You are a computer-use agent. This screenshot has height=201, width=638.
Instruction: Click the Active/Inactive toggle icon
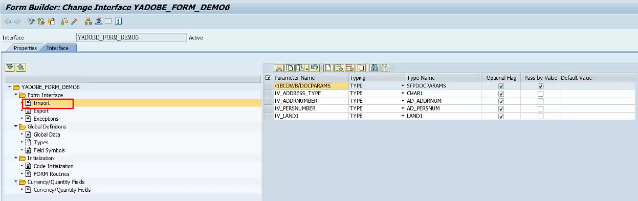[41, 21]
